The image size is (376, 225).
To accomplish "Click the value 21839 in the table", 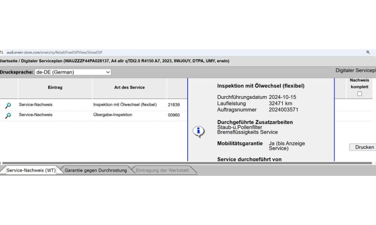I will (x=174, y=105).
